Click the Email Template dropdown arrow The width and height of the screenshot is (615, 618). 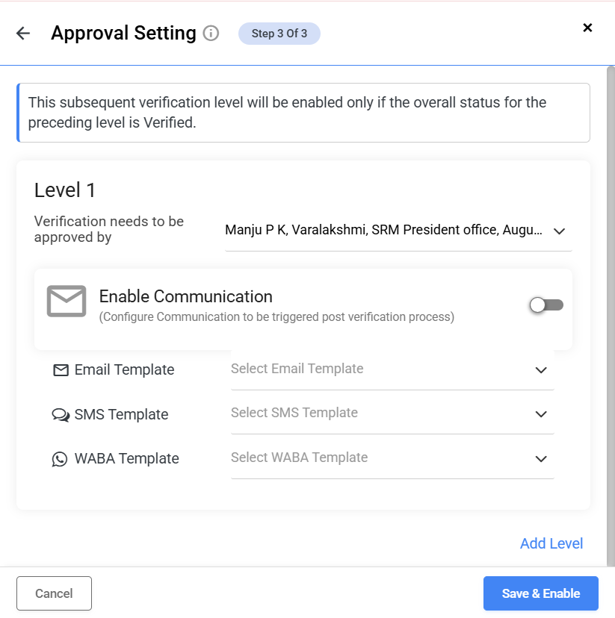(541, 370)
